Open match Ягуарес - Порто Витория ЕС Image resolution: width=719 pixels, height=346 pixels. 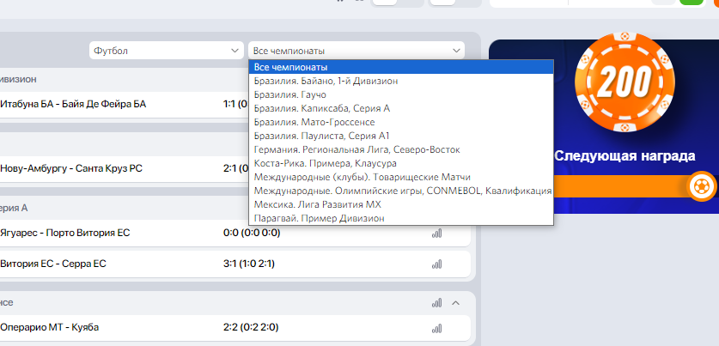pos(65,234)
